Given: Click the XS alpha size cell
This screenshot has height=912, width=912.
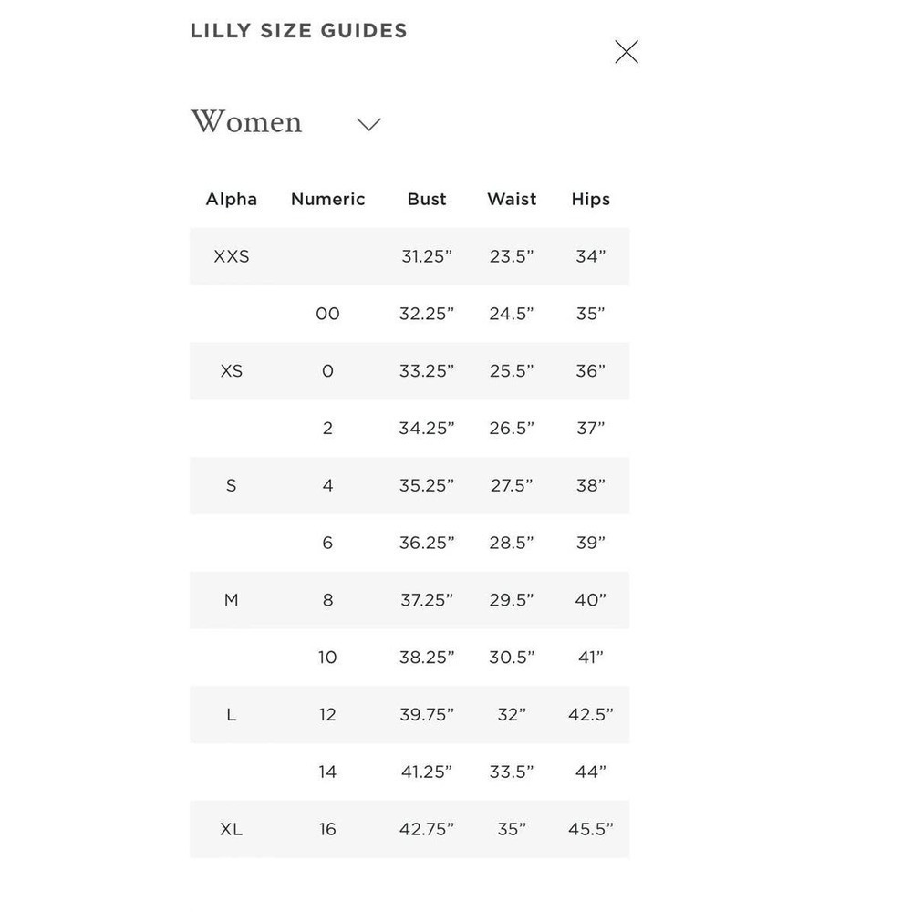Looking at the screenshot, I should tap(231, 370).
